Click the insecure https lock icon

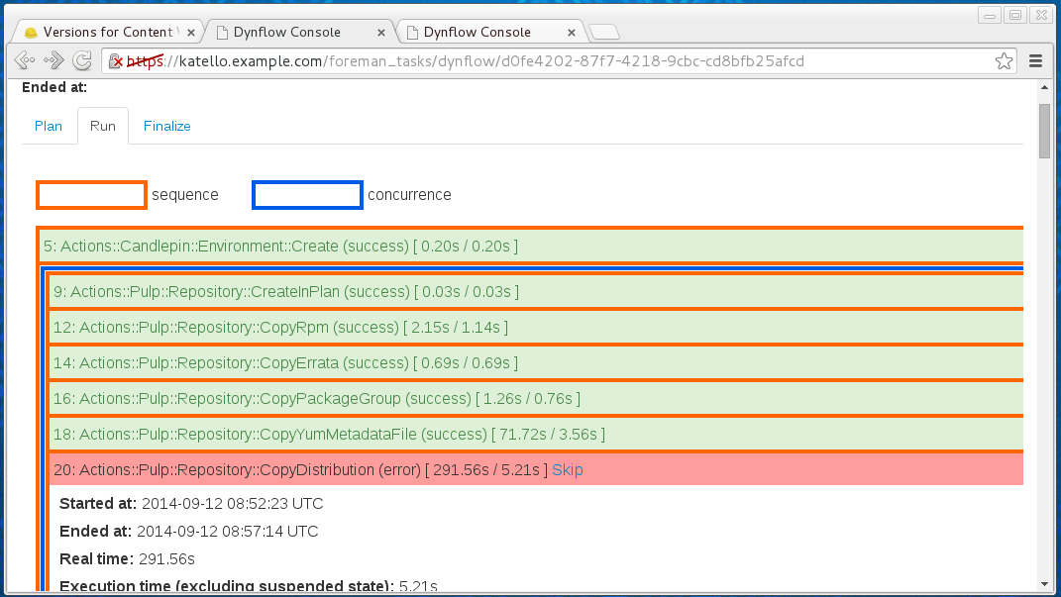point(117,61)
